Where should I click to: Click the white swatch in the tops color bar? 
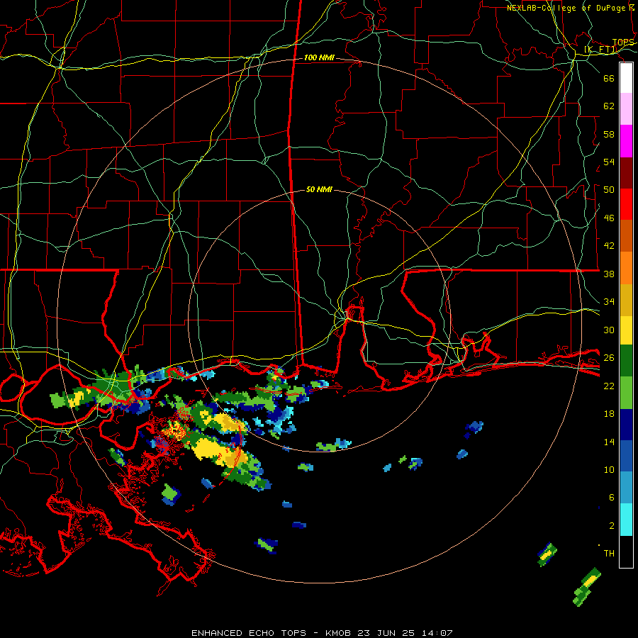[626, 78]
